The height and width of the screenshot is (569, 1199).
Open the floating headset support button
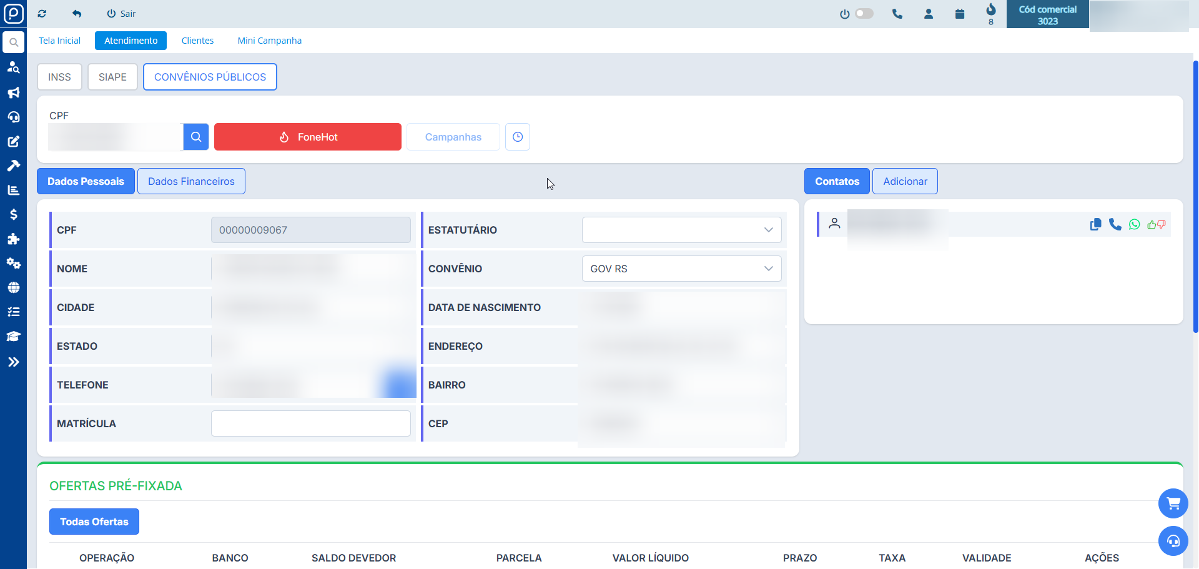point(1173,541)
